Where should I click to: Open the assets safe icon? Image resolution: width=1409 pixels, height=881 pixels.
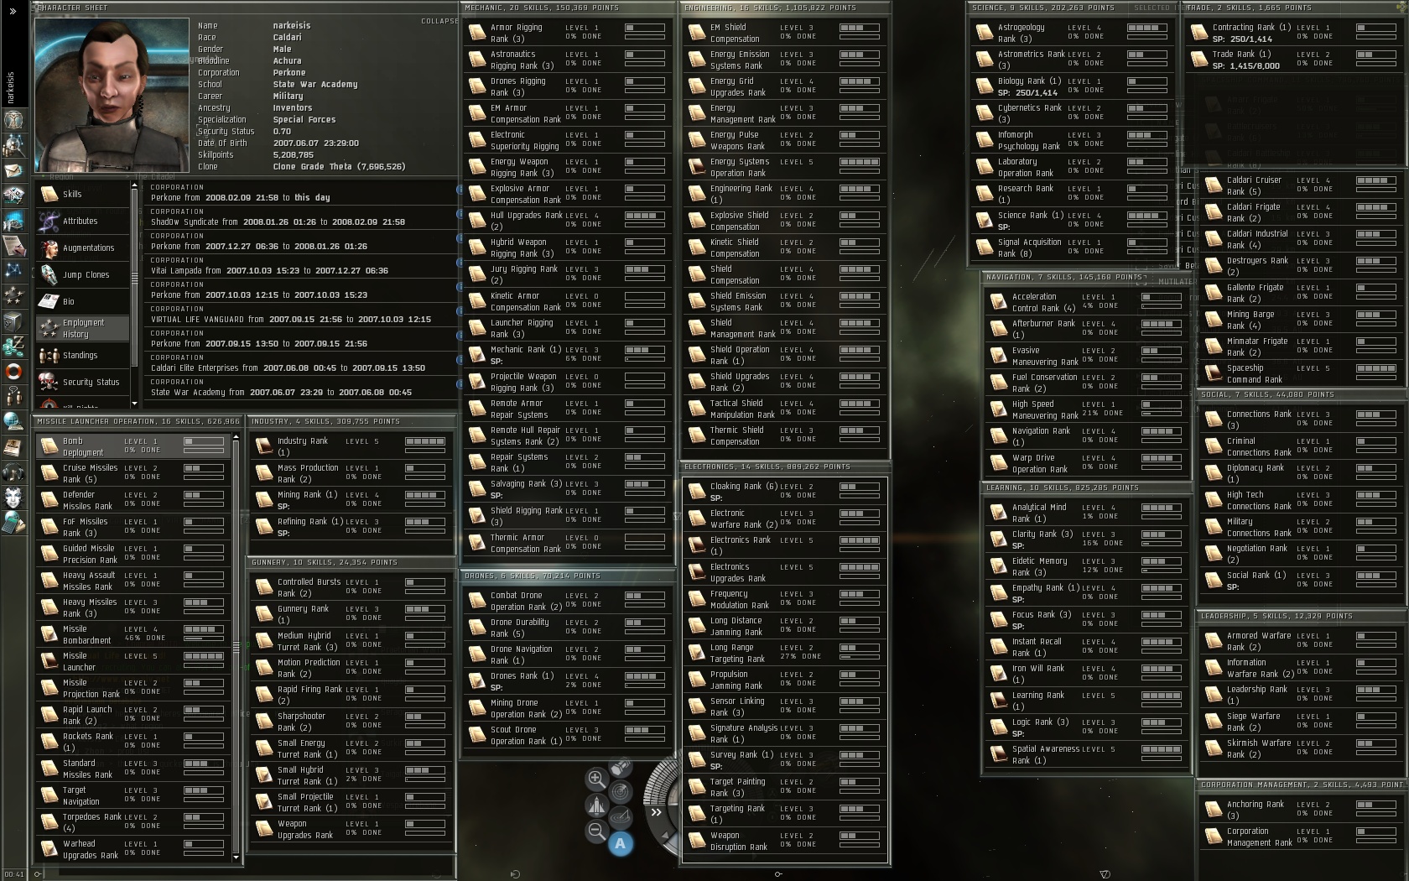click(13, 321)
